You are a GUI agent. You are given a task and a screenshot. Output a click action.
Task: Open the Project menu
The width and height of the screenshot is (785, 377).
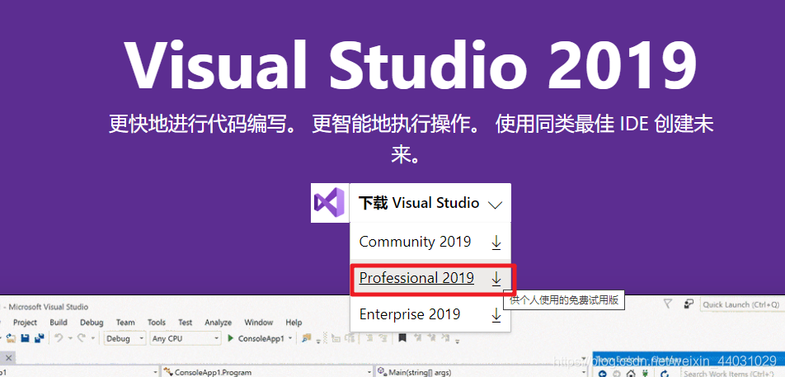click(25, 323)
